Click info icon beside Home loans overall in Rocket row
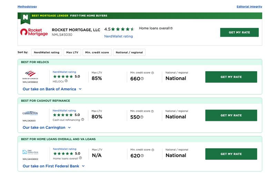This screenshot has height=173, width=276. point(171,29)
